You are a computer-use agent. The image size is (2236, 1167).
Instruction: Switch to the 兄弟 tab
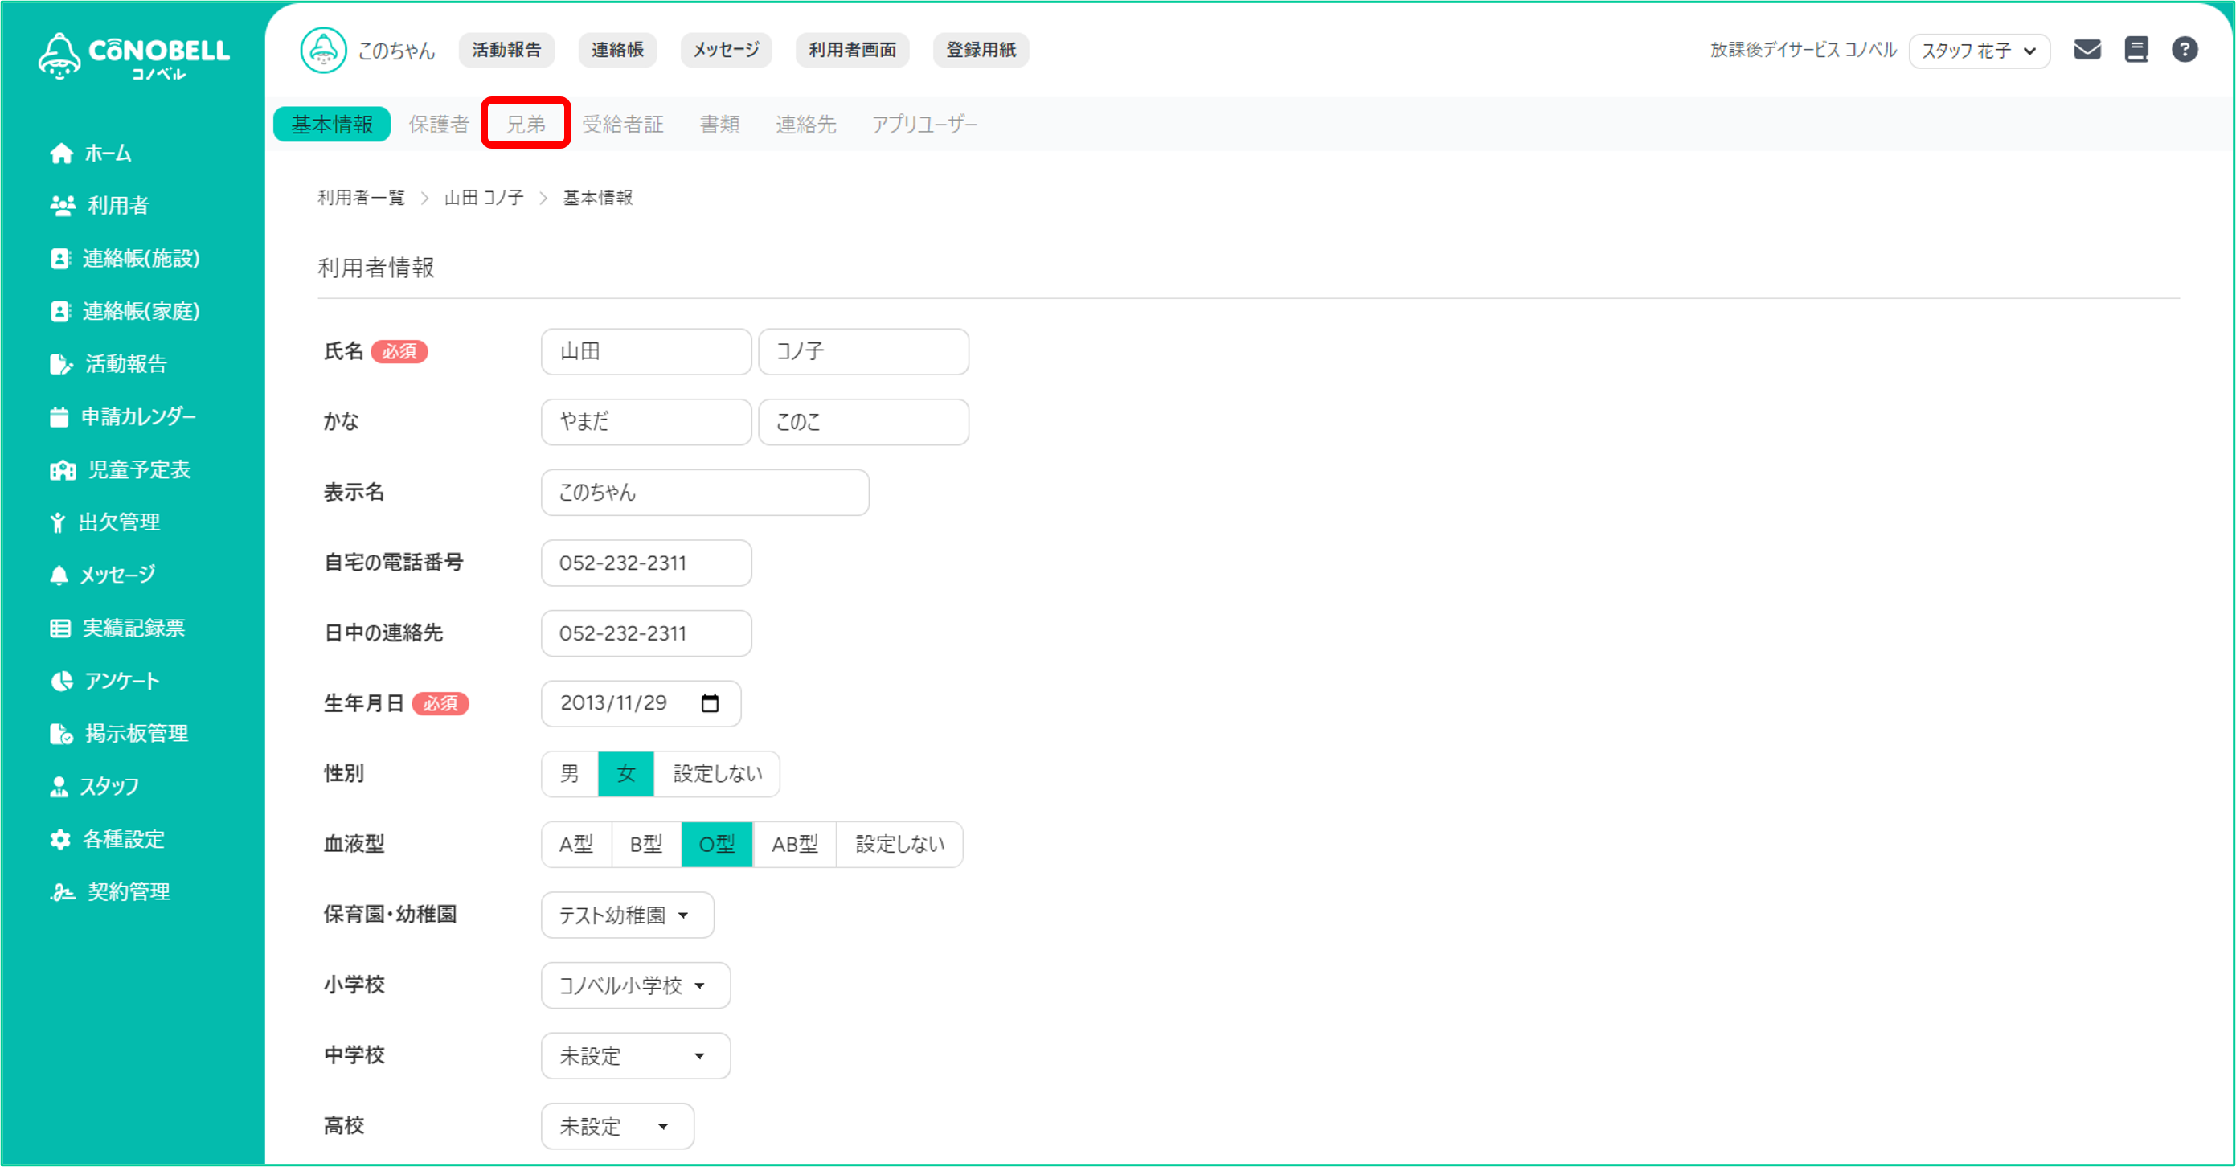pyautogui.click(x=526, y=124)
